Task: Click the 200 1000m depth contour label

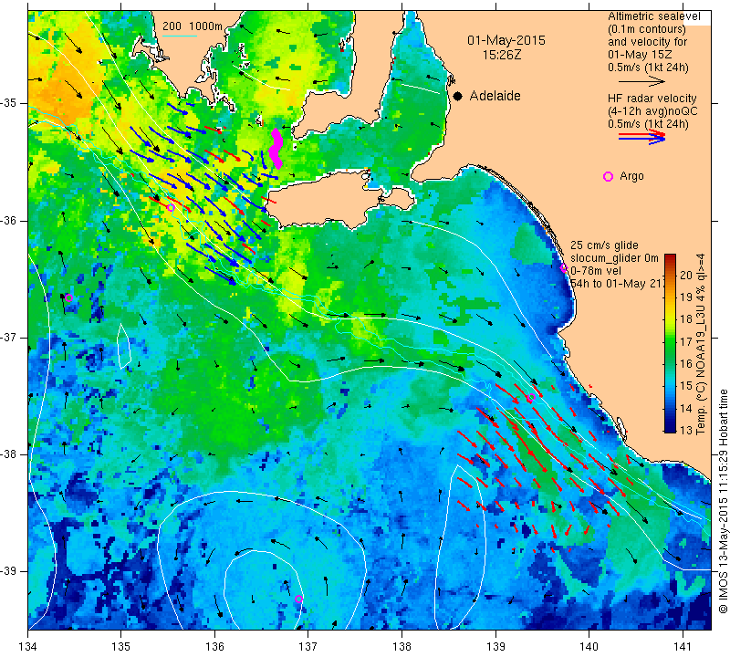Action: pyautogui.click(x=193, y=26)
